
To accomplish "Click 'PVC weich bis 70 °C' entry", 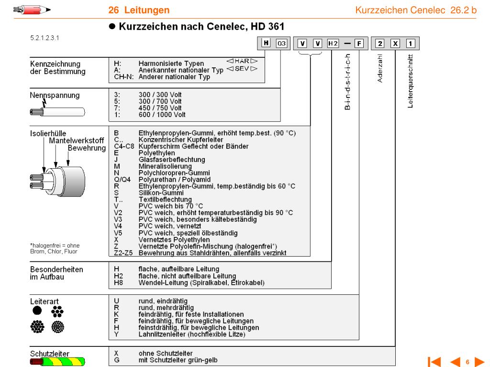I will [x=171, y=206].
